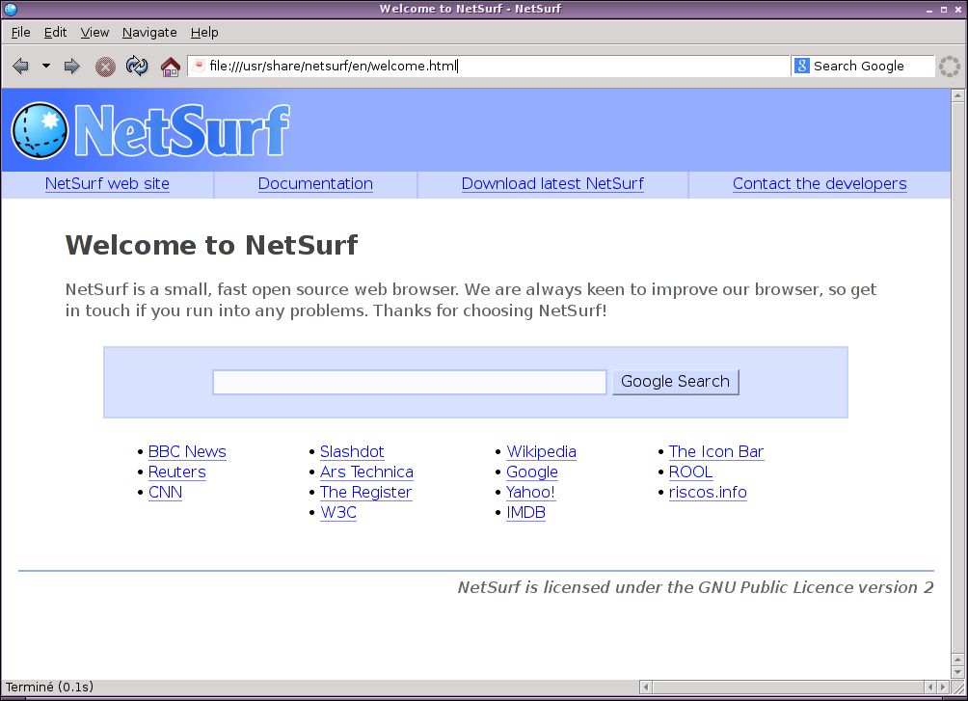Click the Search Google toolbar field
The height and width of the screenshot is (701, 968).
[863, 67]
